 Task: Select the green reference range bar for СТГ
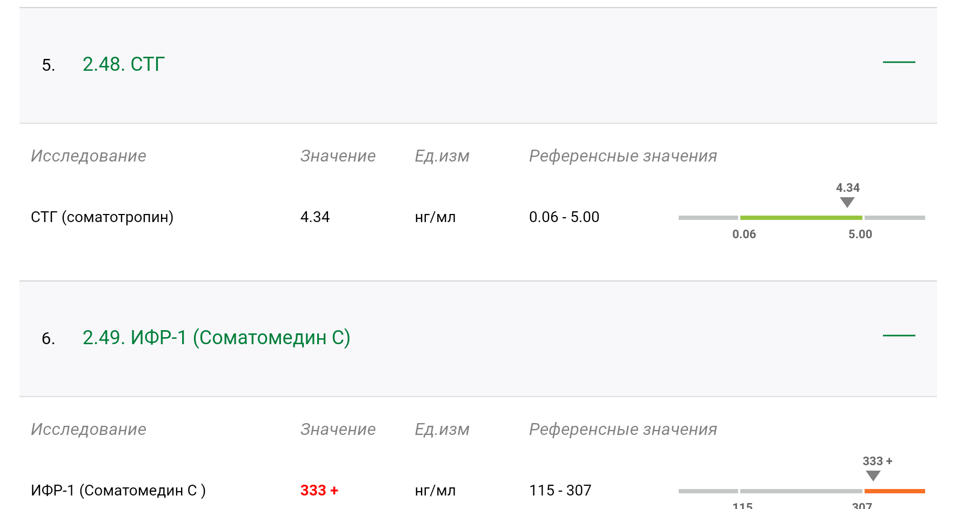tap(801, 217)
